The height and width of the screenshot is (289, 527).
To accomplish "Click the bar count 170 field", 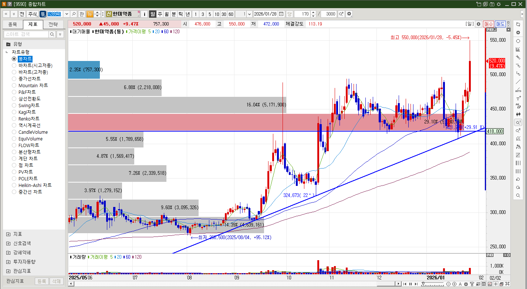I will [x=302, y=14].
